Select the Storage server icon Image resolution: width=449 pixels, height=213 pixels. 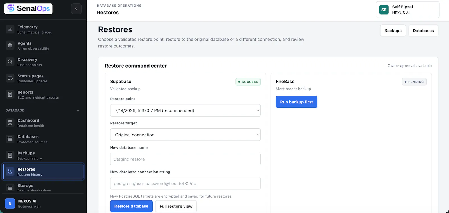[10, 188]
